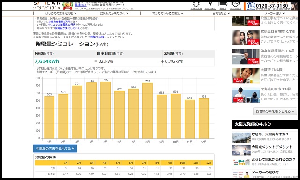This screenshot has height=180, width=300.
Task: Open the メーカー選び menu
Action: click(275, 13)
